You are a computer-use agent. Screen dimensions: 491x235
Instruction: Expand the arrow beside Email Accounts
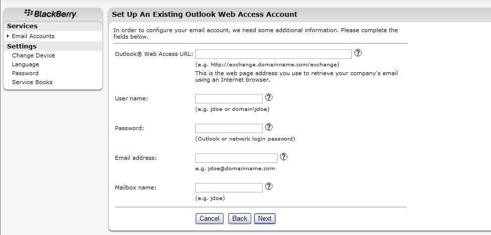point(8,36)
